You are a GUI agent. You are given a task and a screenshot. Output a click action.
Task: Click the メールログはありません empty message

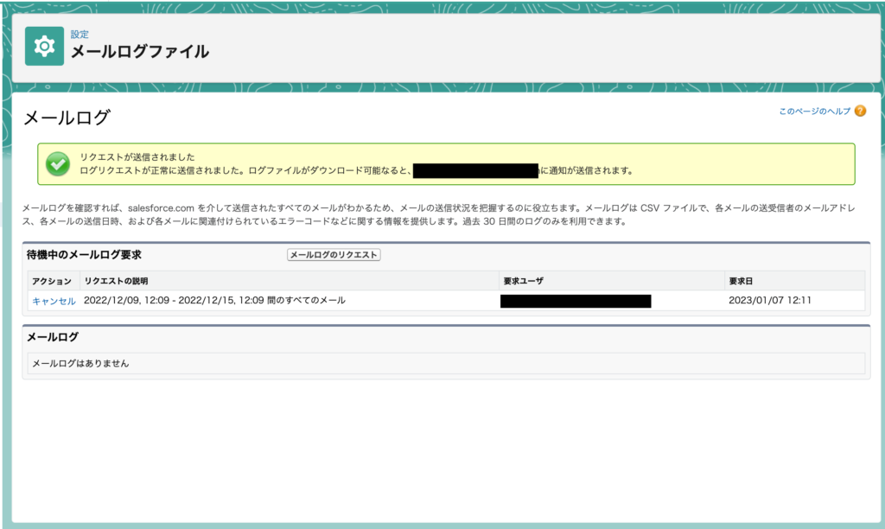pyautogui.click(x=80, y=363)
